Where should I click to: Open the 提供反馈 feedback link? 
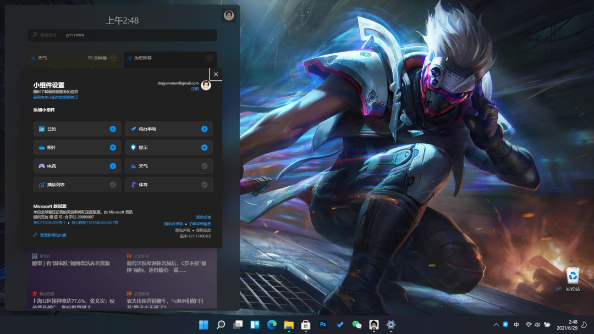[204, 217]
